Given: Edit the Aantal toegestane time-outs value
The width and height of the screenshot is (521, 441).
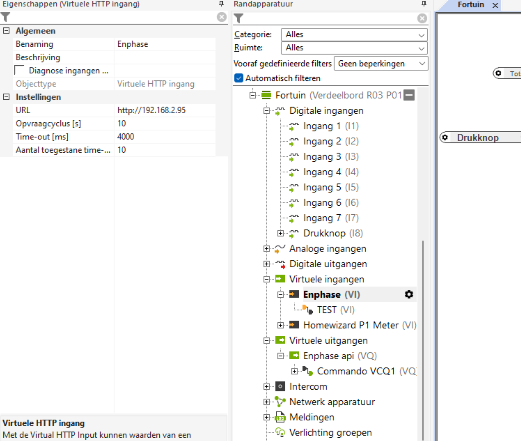Looking at the screenshot, I should 165,150.
